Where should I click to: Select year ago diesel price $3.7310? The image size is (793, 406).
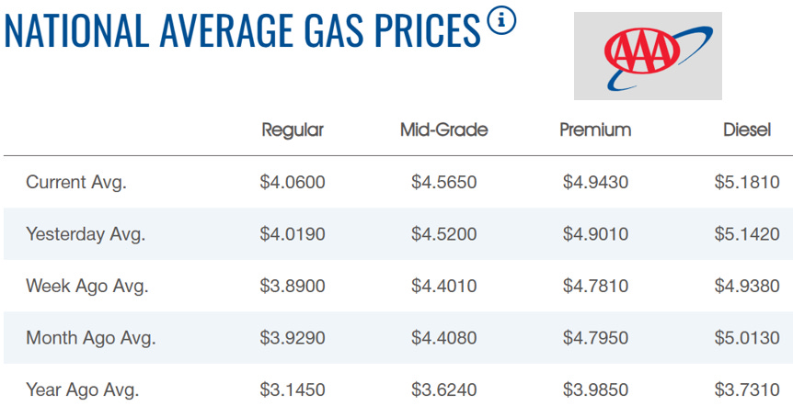point(747,389)
